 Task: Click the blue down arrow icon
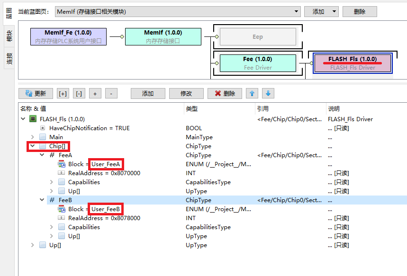(x=267, y=93)
